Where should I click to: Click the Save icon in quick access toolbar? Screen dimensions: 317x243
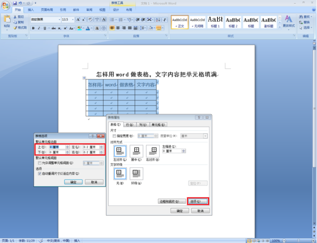[15, 3]
